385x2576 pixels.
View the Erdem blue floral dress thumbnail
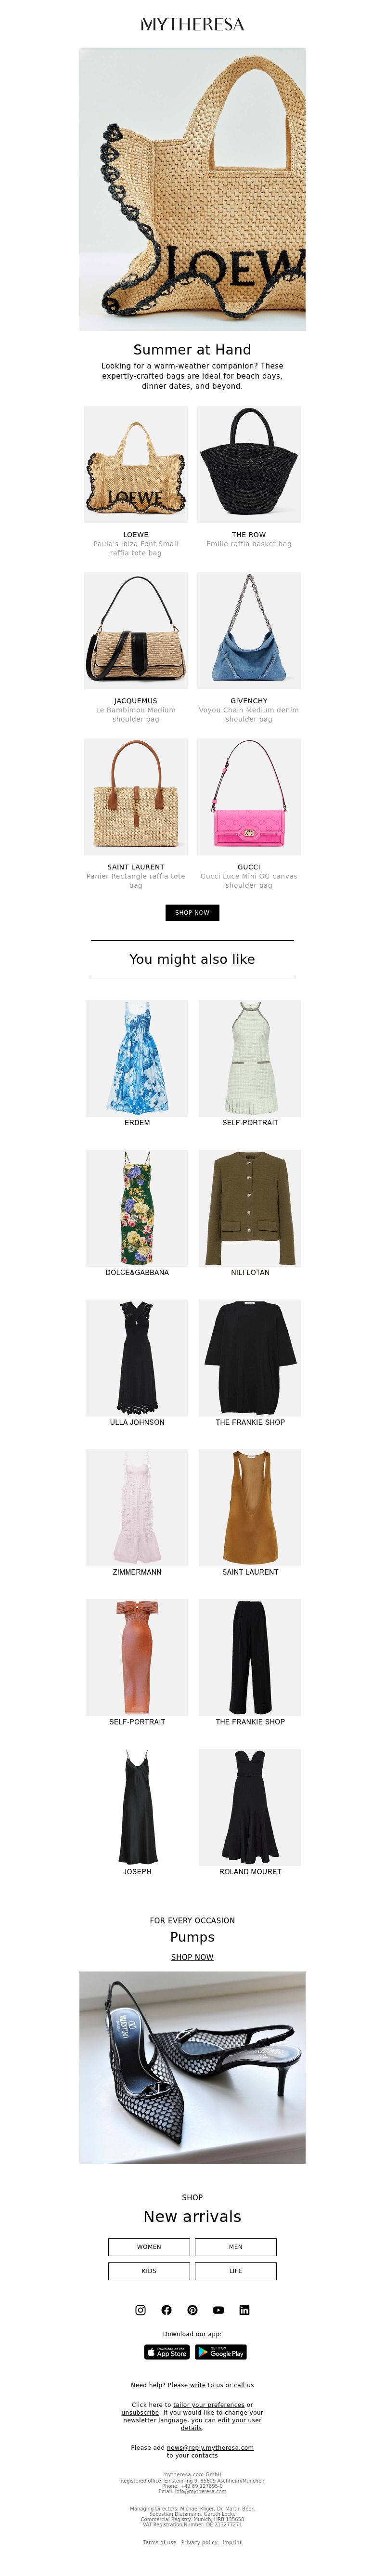(137, 1058)
